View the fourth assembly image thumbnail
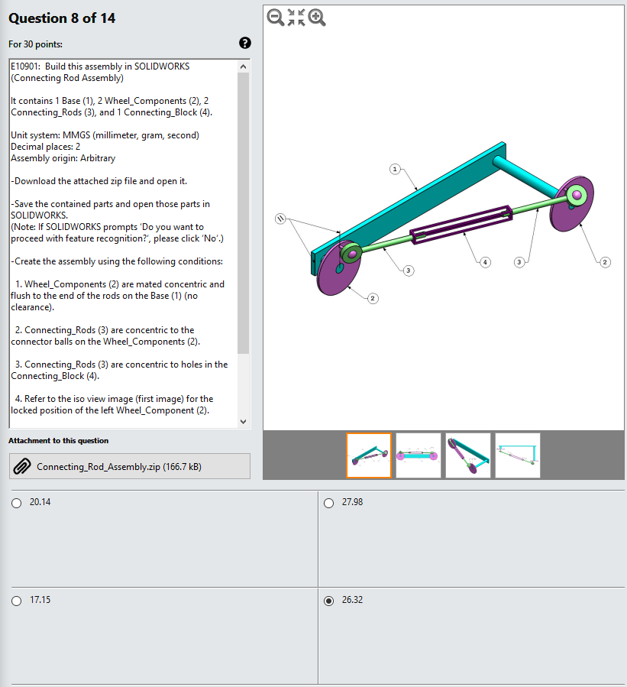 coord(516,455)
